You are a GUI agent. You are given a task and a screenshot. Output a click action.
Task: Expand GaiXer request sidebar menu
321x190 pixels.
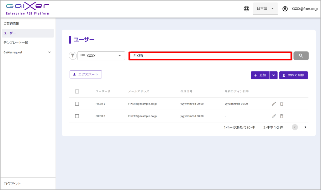point(49,52)
